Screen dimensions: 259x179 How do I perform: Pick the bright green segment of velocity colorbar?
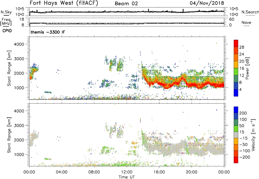236,129
